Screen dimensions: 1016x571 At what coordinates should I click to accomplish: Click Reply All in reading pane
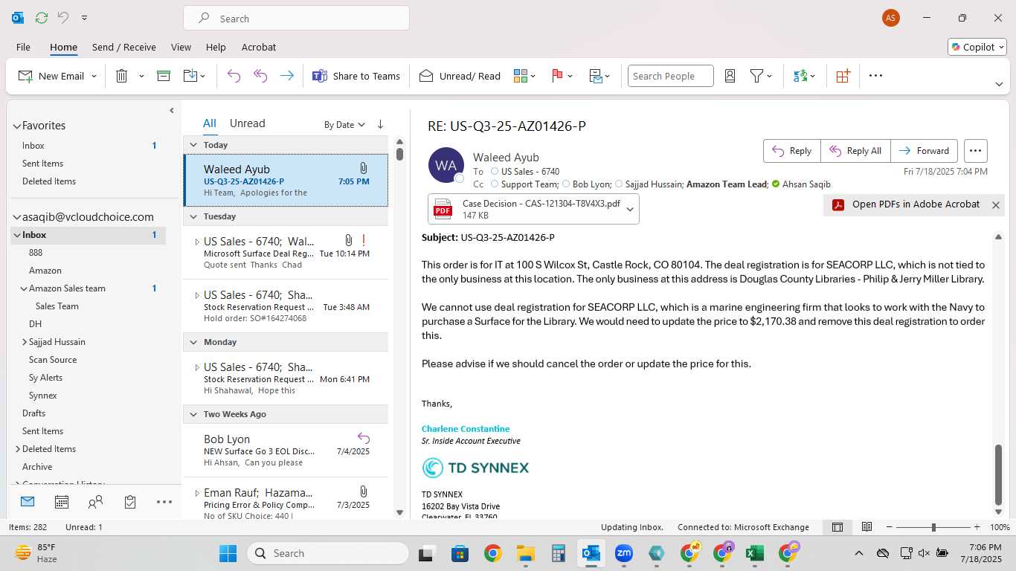pos(855,151)
